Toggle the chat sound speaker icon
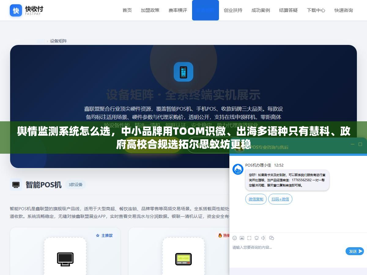Screen dimensions: 367x275 pyautogui.click(x=264, y=238)
